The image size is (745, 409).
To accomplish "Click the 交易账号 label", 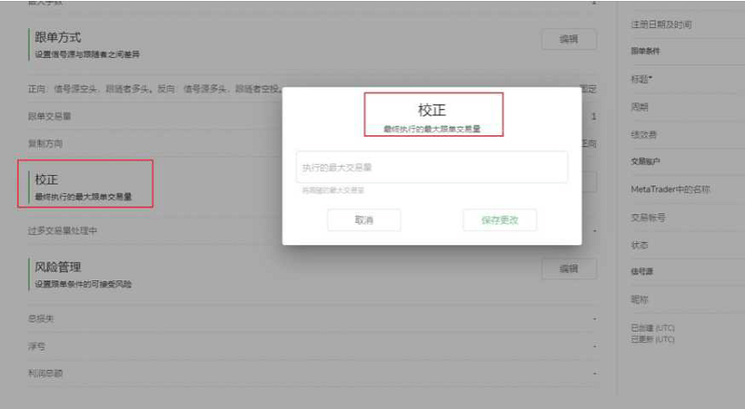I will point(648,217).
